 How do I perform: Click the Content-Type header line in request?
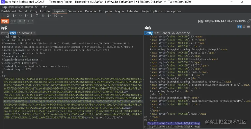36,66
